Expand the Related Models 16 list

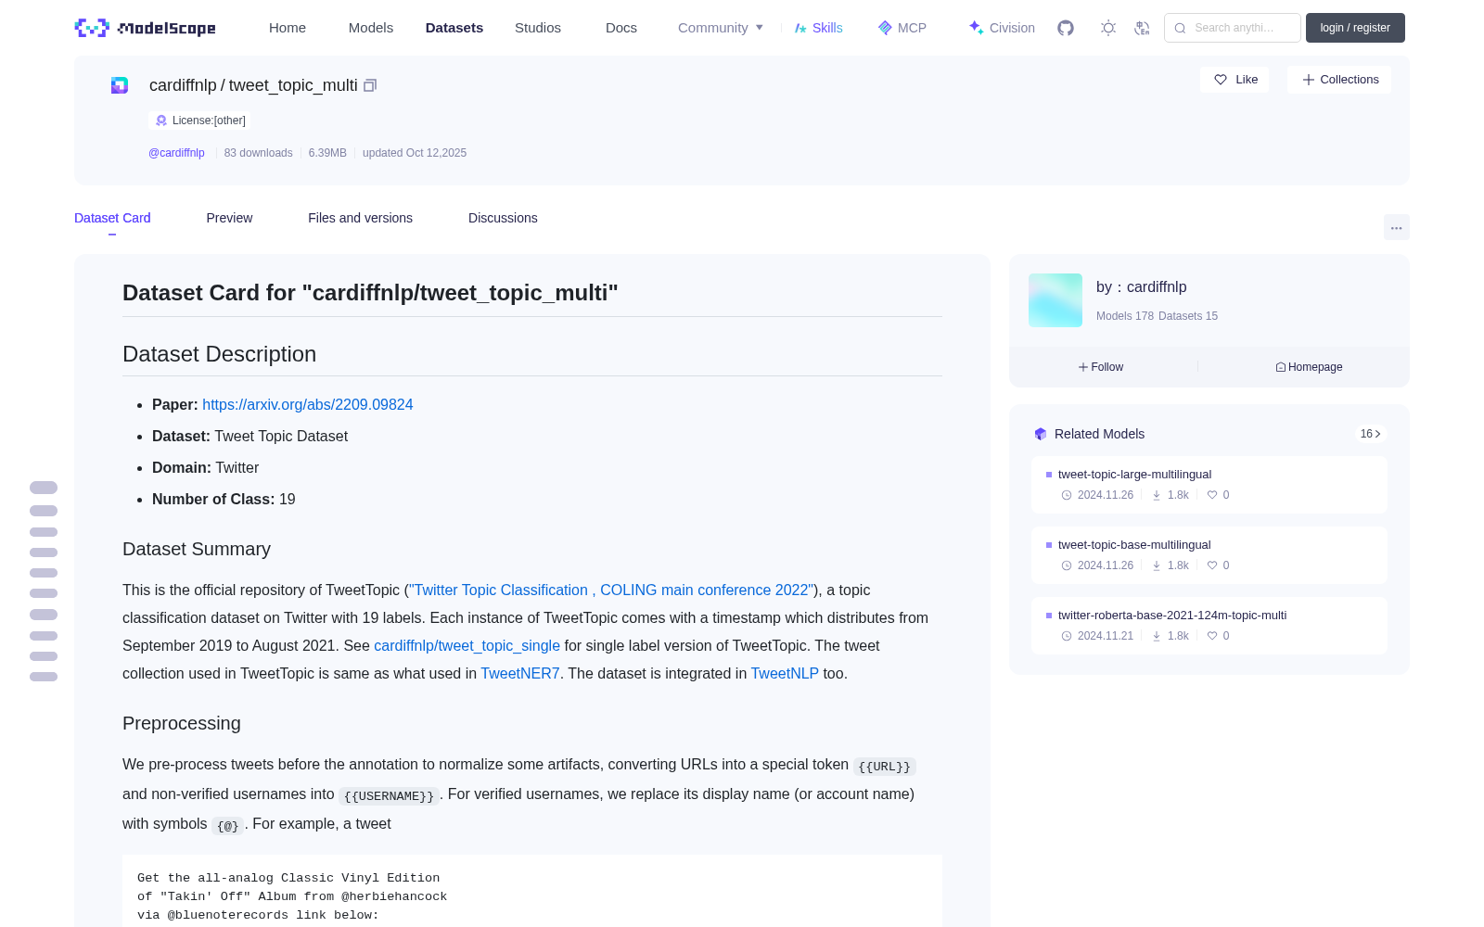pyautogui.click(x=1370, y=434)
